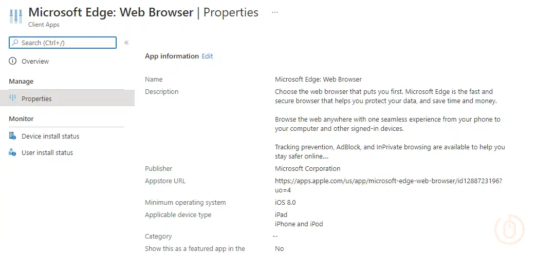This screenshot has height=255, width=535.
Task: Select Properties label in the Manage section
Action: pos(36,99)
